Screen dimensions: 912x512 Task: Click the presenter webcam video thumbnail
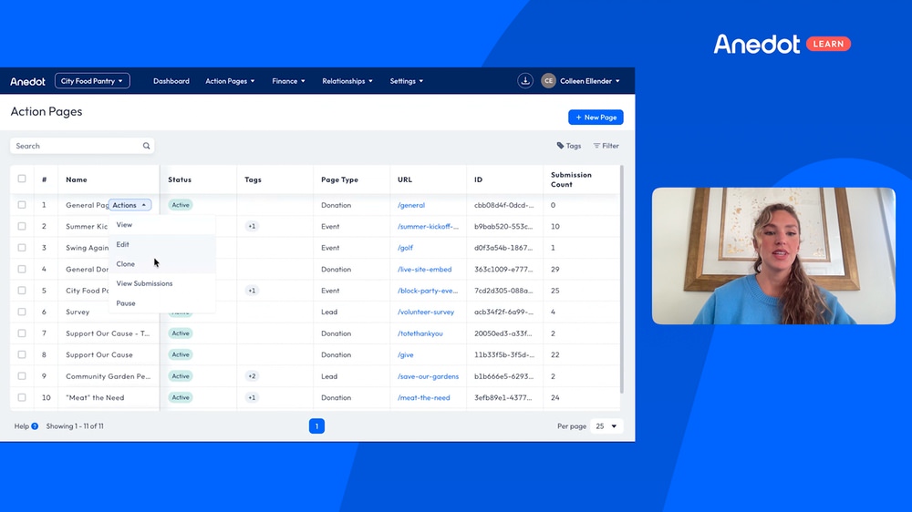[x=773, y=256]
